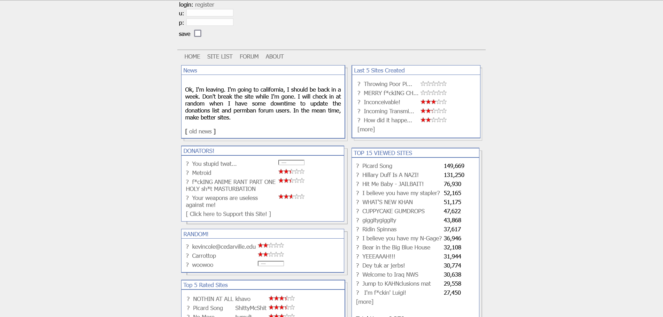Click the star rating for Carrottop
The height and width of the screenshot is (317, 663).
point(271,254)
